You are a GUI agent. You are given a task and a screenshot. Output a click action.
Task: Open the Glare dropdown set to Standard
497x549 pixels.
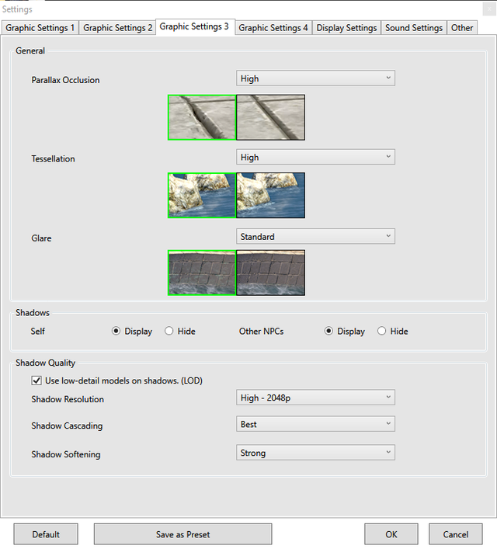(x=315, y=237)
